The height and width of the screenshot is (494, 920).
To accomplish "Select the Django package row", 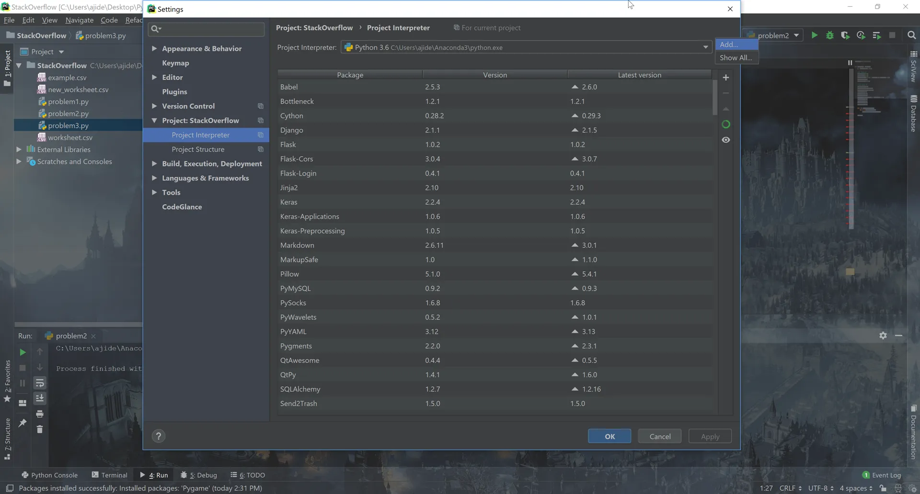I will [494, 130].
